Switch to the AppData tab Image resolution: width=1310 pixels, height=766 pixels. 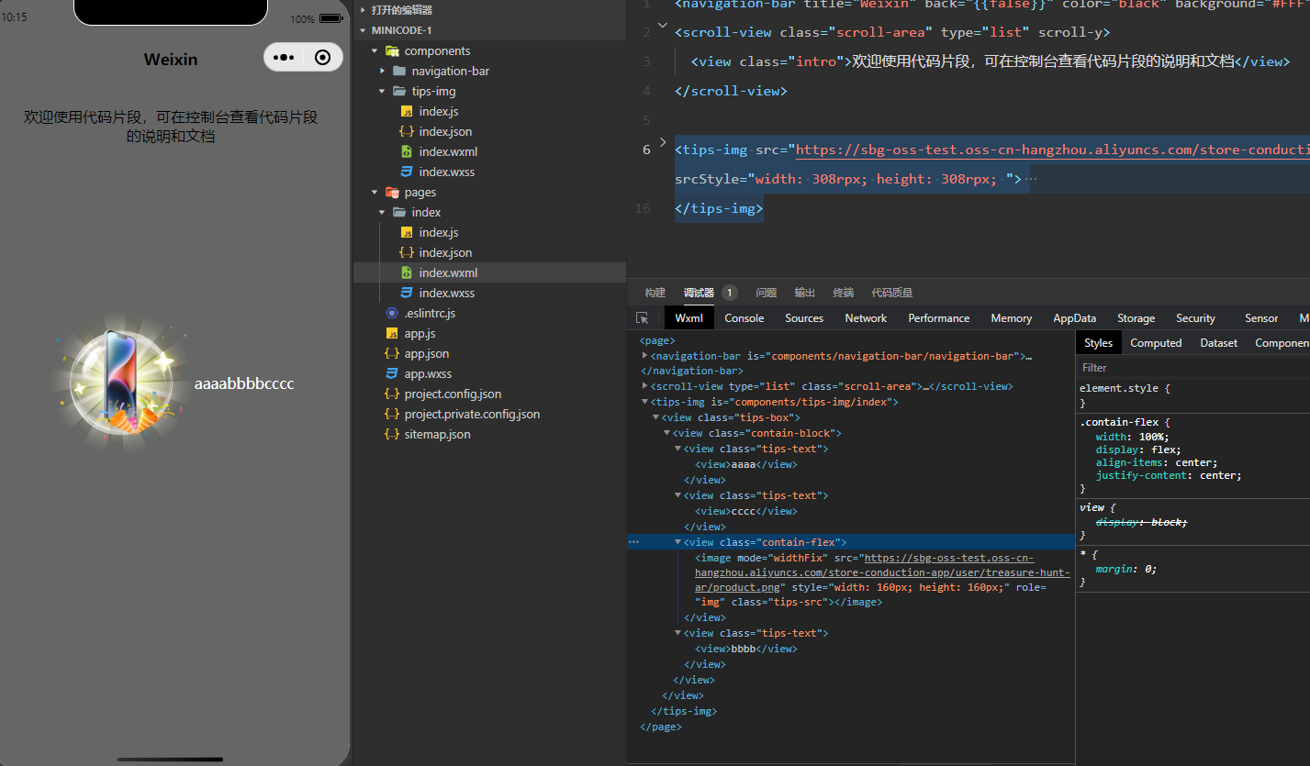tap(1074, 318)
